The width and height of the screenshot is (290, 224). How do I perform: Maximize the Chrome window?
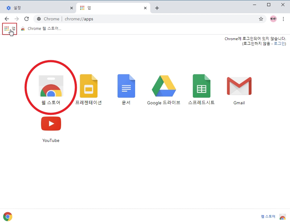click(269, 5)
